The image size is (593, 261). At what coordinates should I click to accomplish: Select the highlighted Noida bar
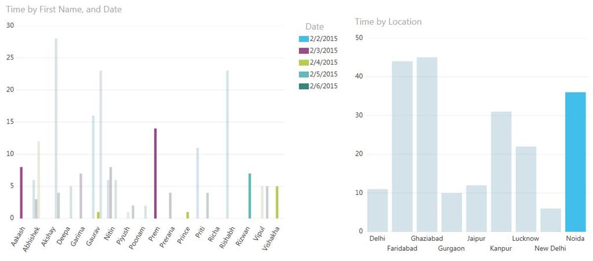[x=575, y=161]
